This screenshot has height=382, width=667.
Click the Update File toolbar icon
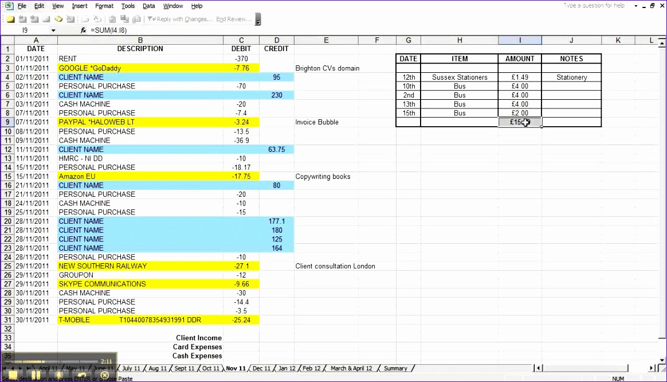click(x=125, y=19)
